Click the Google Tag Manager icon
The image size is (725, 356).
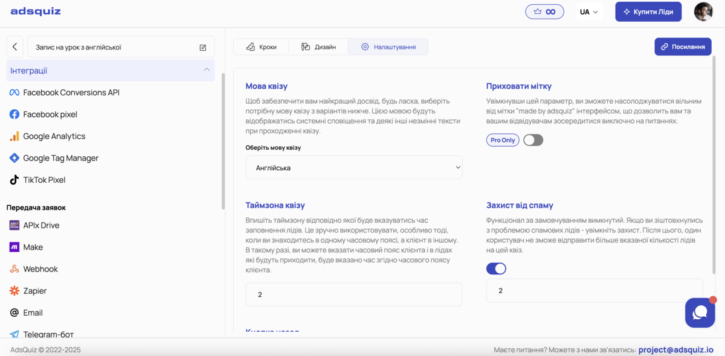coord(14,158)
